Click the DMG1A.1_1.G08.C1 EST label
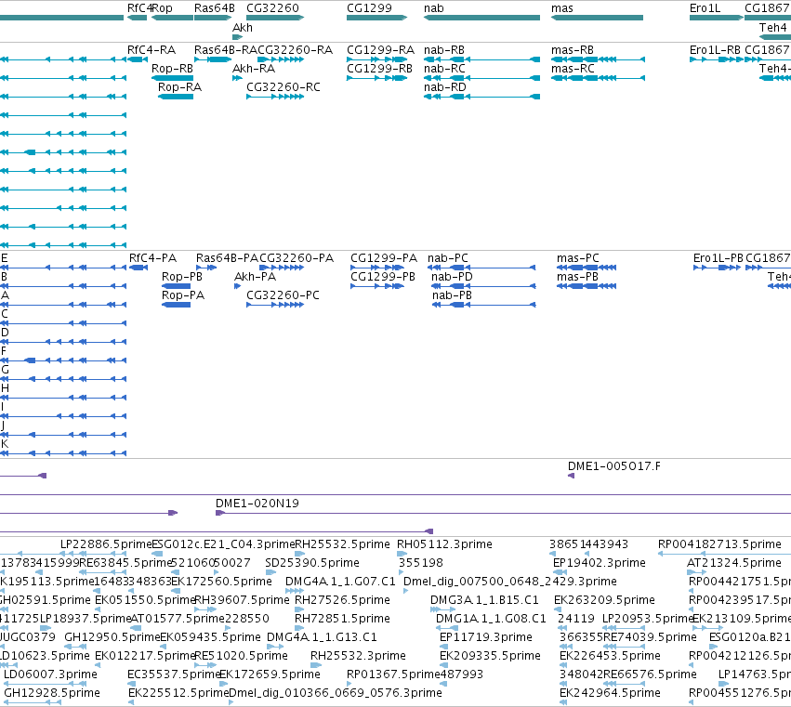Image resolution: width=791 pixels, height=707 pixels. coord(491,618)
